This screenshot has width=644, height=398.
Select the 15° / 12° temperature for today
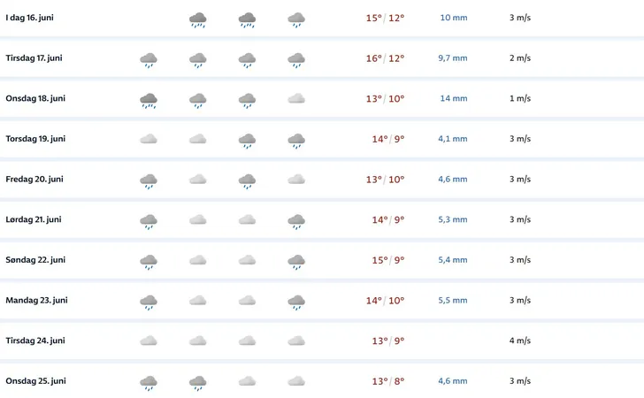pyautogui.click(x=386, y=18)
